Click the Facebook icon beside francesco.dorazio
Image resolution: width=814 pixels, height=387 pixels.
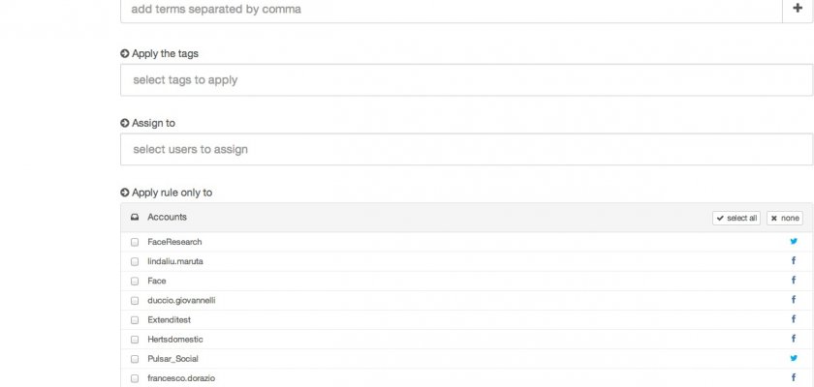(794, 378)
